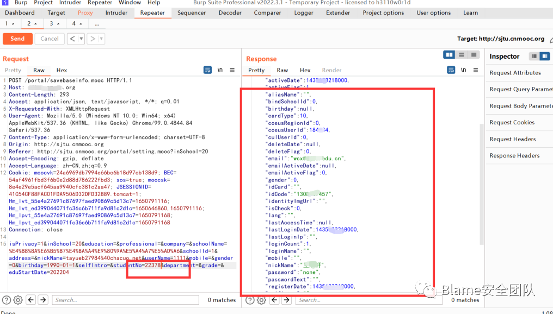This screenshot has width=553, height=314.
Task: Open response search help icon
Action: (x=250, y=300)
